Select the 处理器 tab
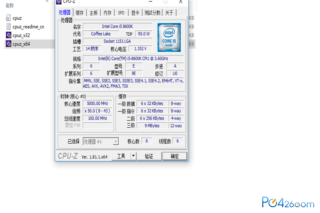This screenshot has height=213, width=320. pos(65,12)
